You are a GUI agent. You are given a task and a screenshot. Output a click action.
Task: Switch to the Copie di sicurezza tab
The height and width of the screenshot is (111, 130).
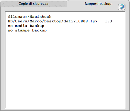tap(33, 4)
